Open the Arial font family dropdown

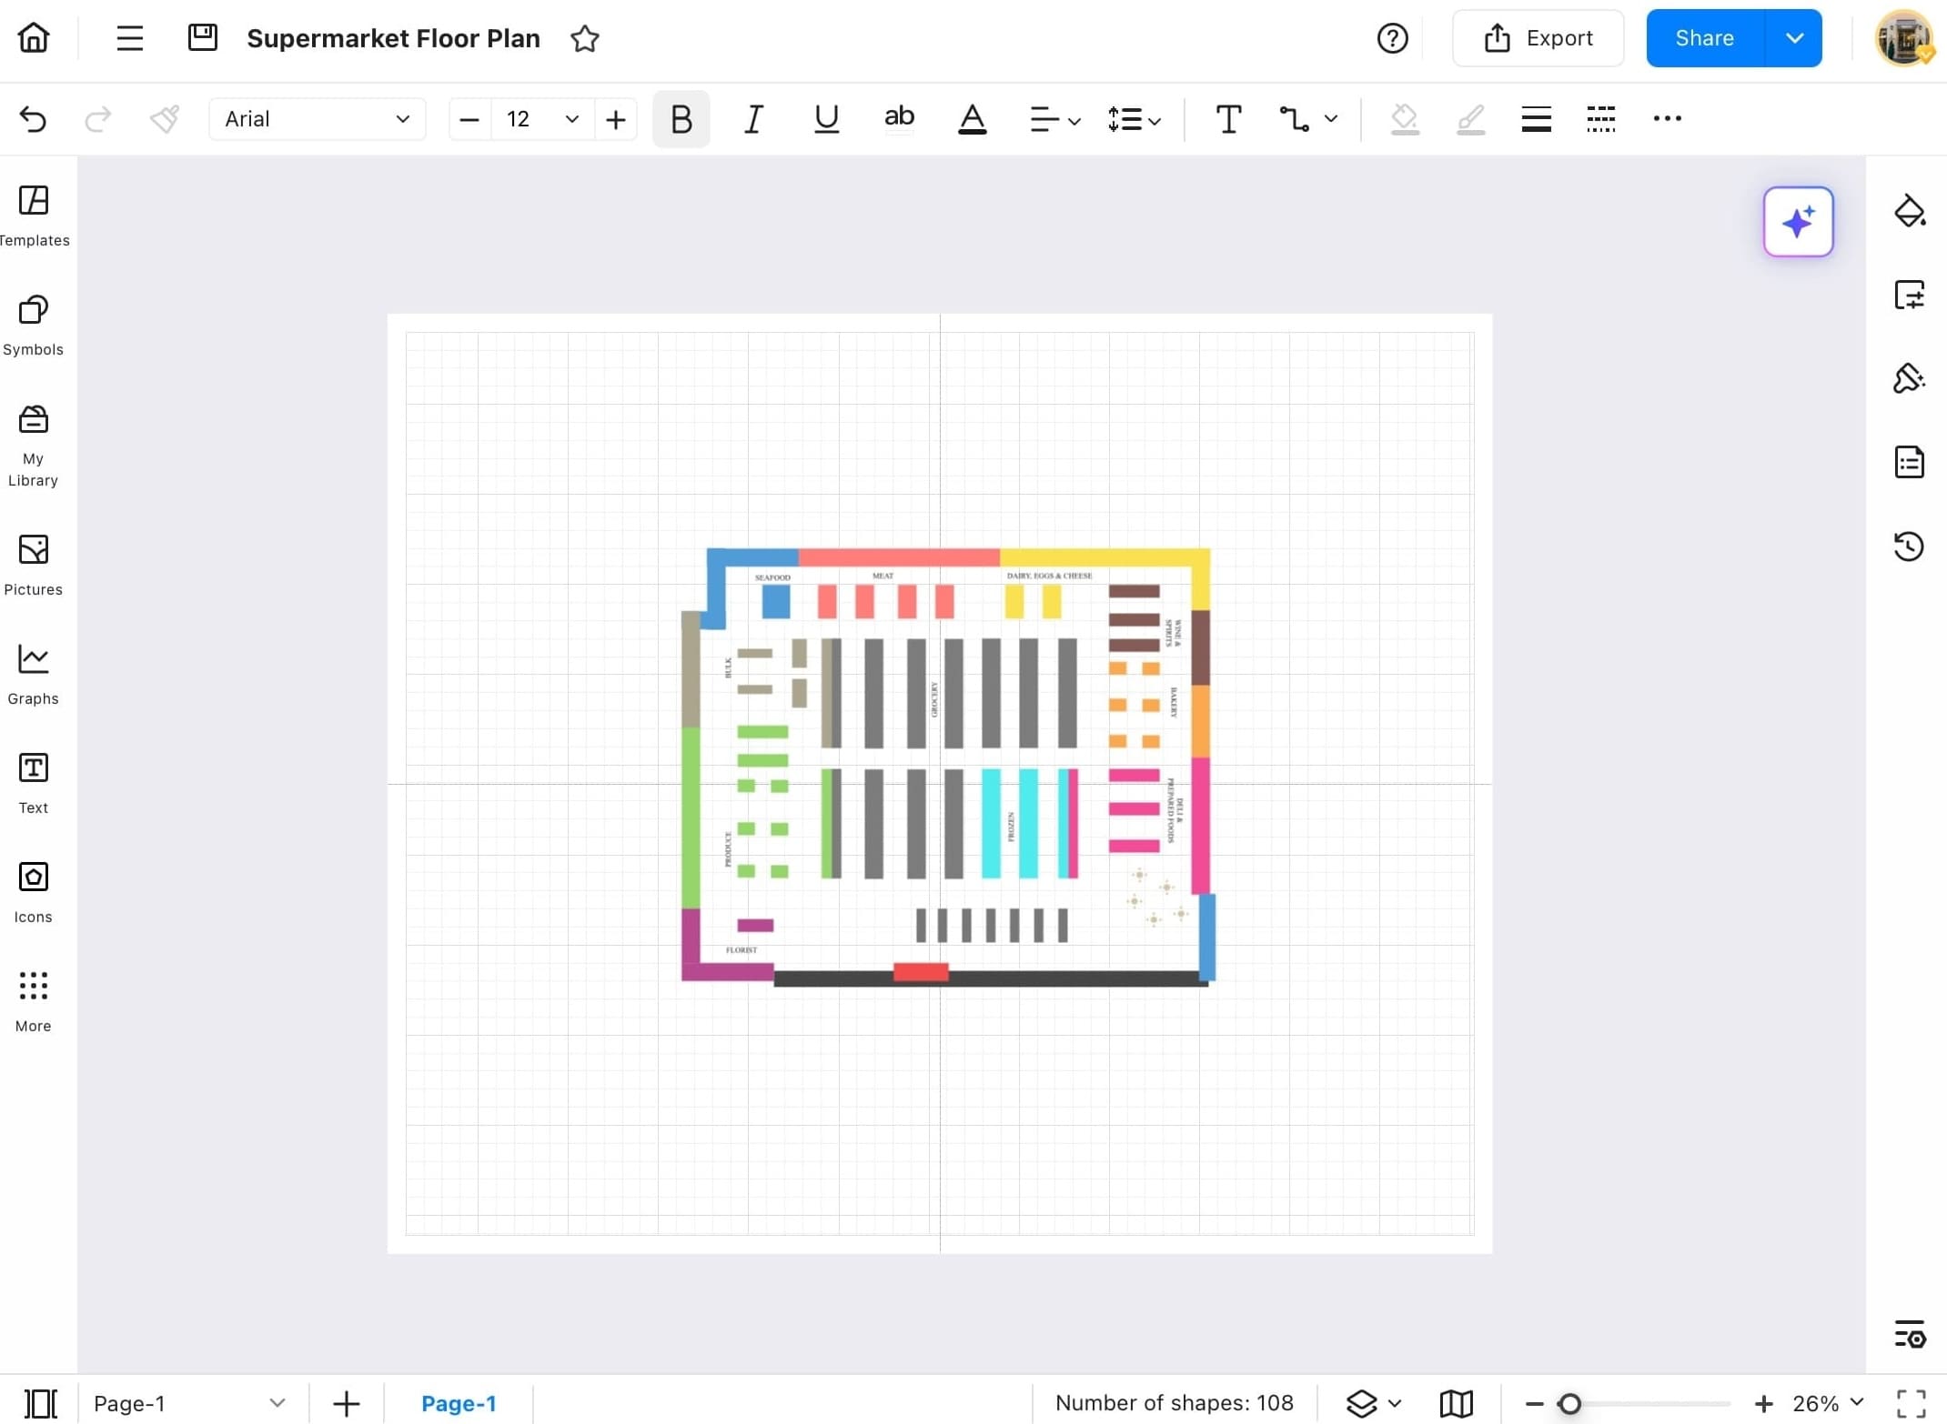(317, 118)
